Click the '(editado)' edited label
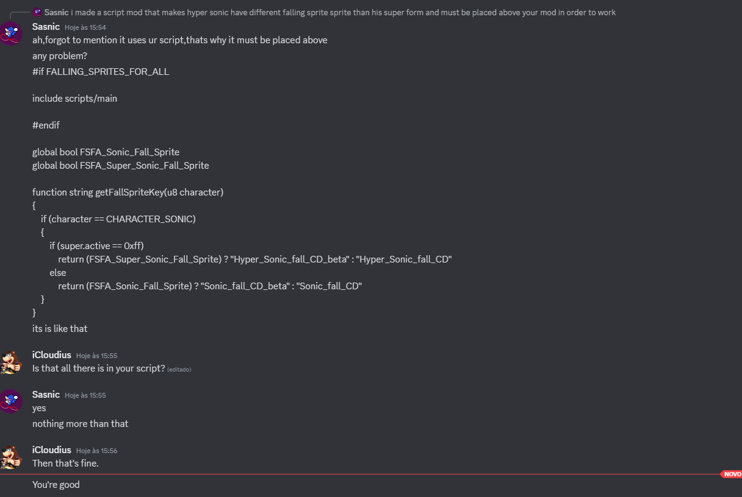This screenshot has height=497, width=742. click(x=179, y=369)
